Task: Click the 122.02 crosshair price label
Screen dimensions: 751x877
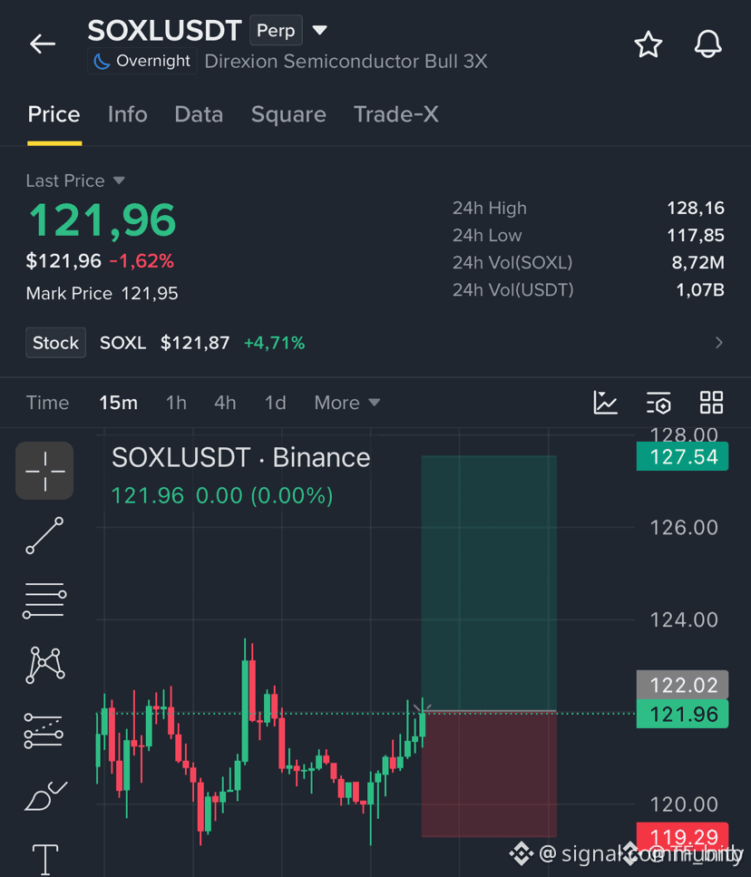Action: click(x=682, y=685)
